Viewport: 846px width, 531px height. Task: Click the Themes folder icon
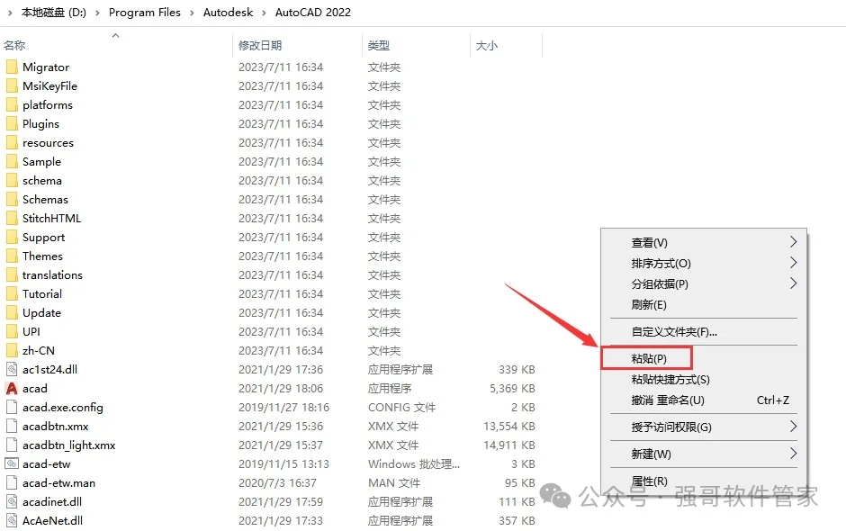(12, 256)
